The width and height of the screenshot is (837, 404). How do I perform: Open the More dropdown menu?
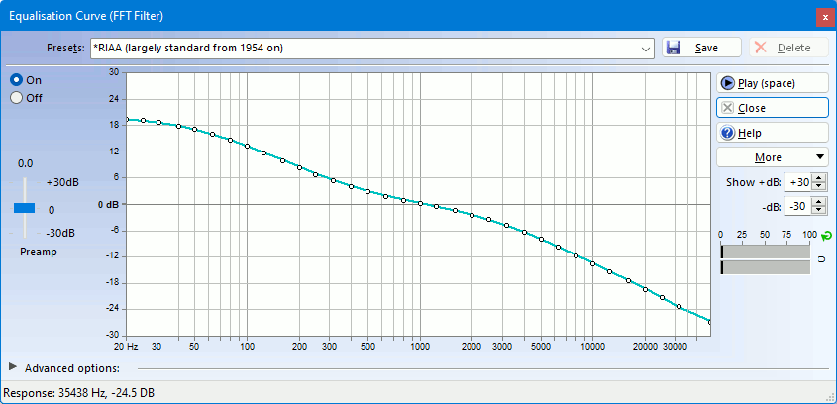tap(773, 157)
